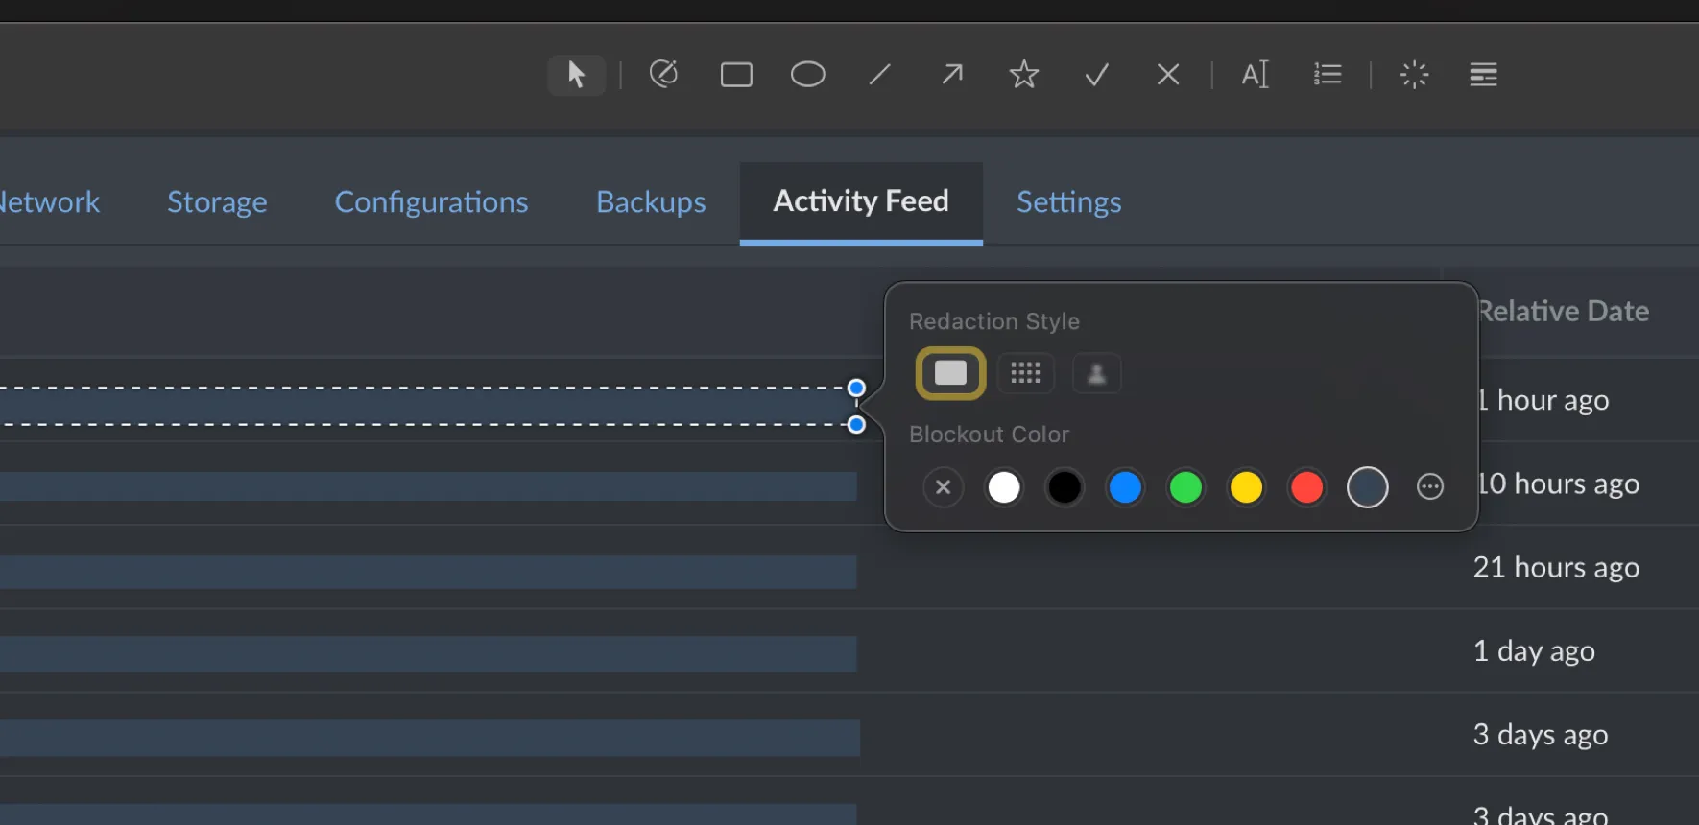Select the star stamp tool
This screenshot has height=825, width=1699.
coord(1024,74)
